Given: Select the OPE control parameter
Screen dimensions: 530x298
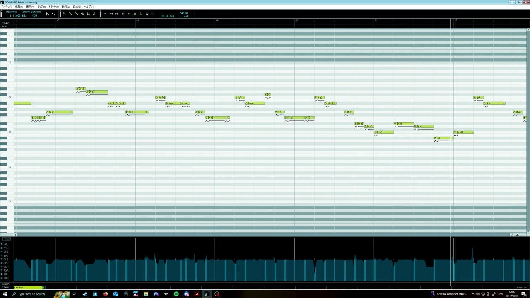Looking at the screenshot, I should [6, 263].
